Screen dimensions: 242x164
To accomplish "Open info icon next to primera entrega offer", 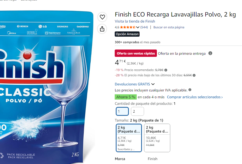I will pos(210,53).
